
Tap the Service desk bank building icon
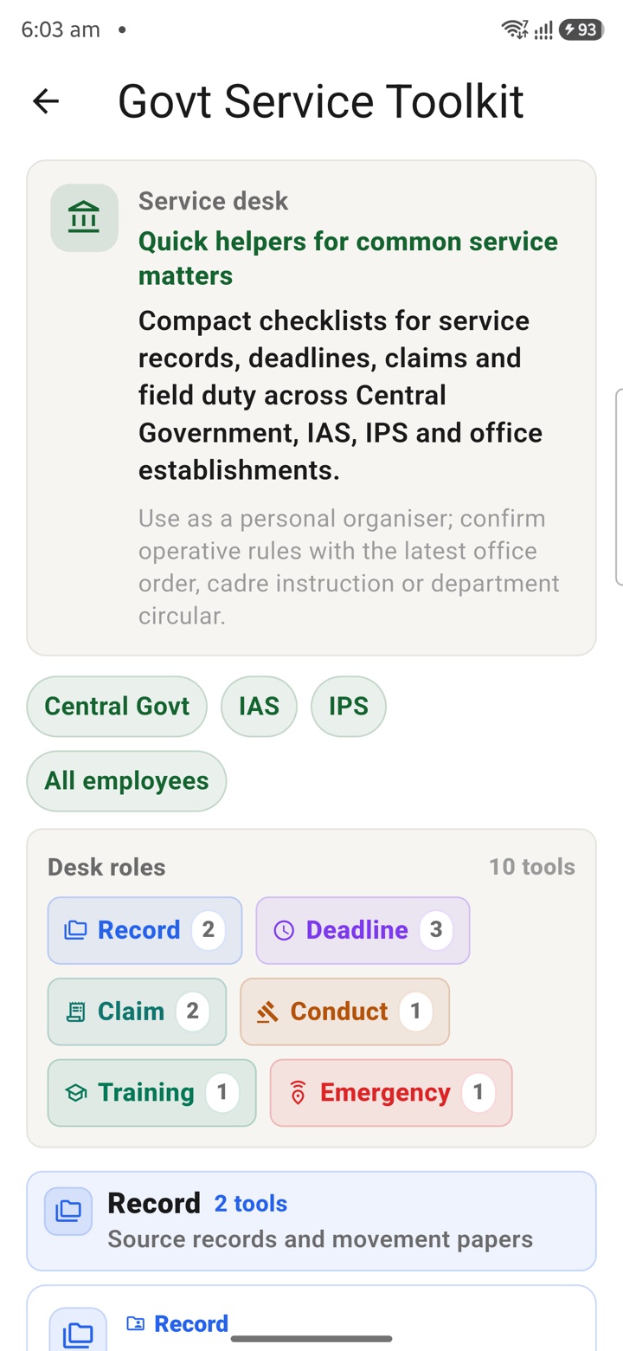84,217
